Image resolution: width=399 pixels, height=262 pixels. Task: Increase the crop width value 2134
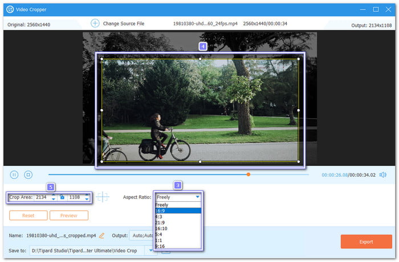[54, 195]
